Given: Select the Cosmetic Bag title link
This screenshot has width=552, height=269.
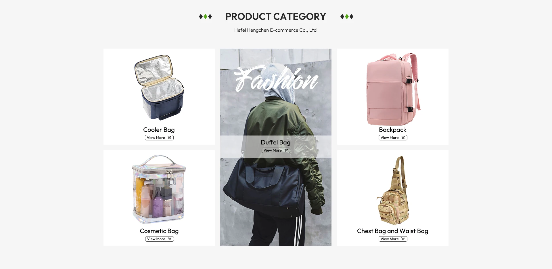Looking at the screenshot, I should pos(159,231).
